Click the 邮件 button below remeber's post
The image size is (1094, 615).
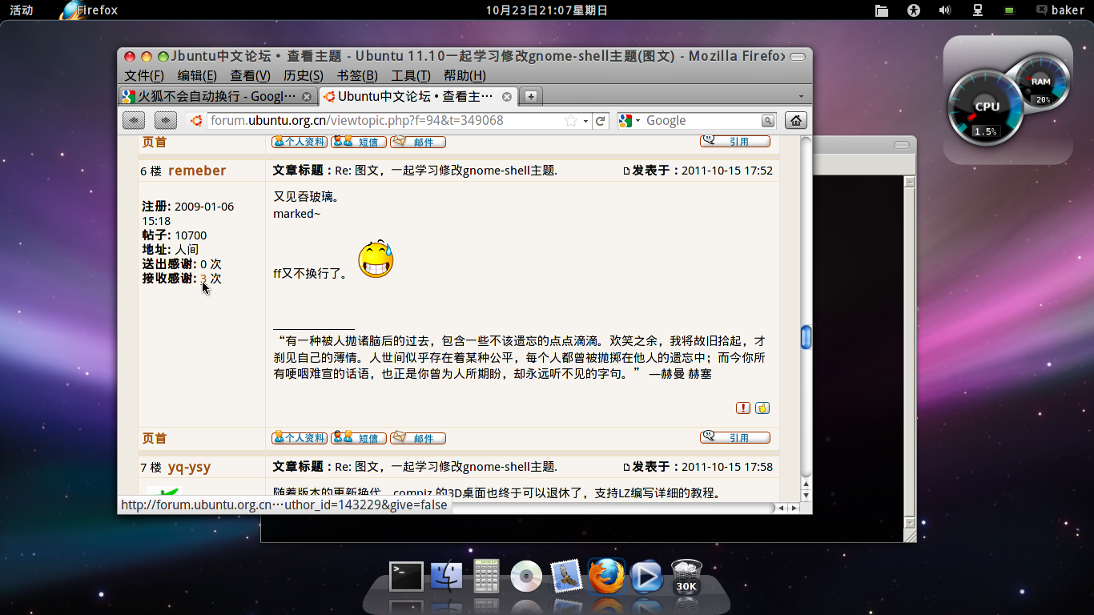418,438
